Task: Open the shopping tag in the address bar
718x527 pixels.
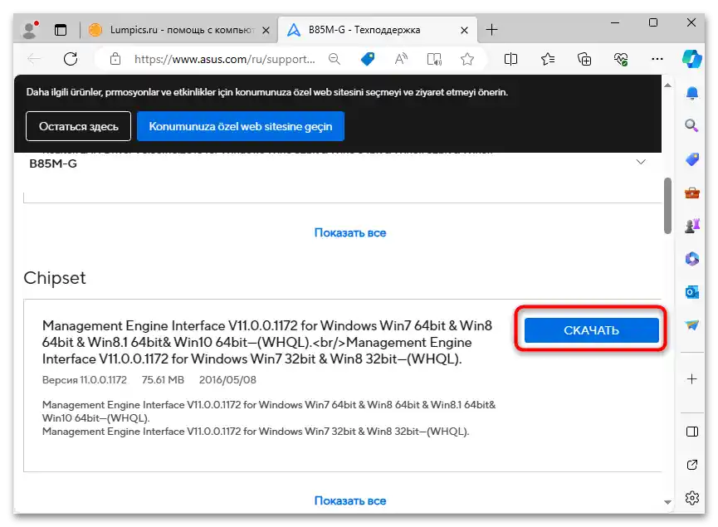Action: coord(366,59)
